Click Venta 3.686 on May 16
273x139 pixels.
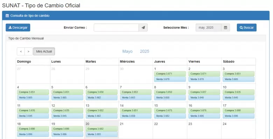click(204, 116)
